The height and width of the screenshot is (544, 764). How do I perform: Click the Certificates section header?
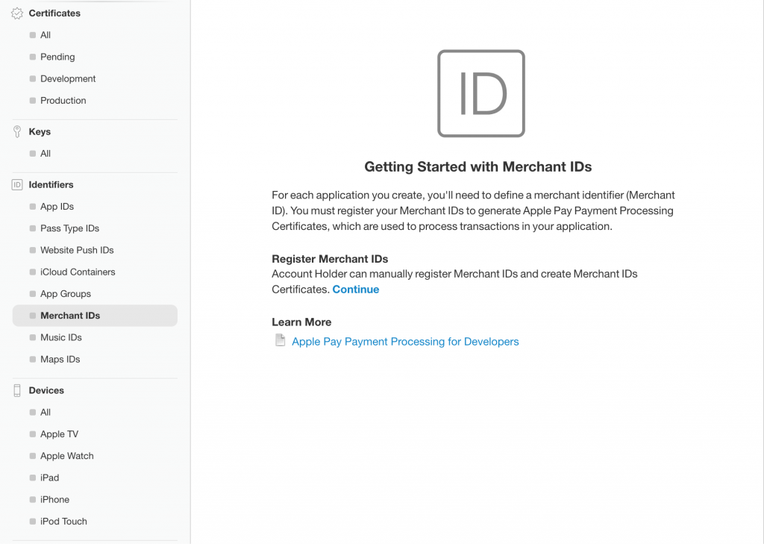pyautogui.click(x=54, y=13)
